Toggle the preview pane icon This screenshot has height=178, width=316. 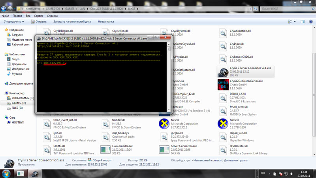[303, 22]
